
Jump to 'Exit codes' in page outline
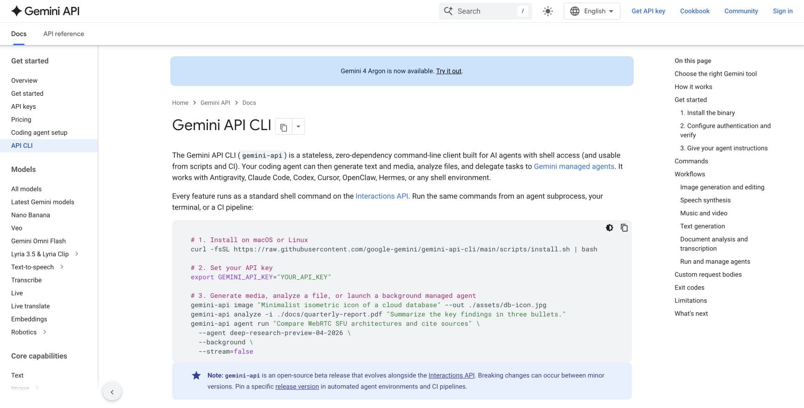pyautogui.click(x=690, y=288)
